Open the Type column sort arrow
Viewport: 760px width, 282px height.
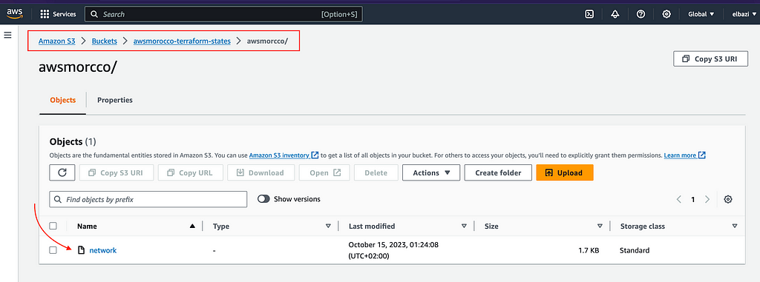tap(328, 226)
